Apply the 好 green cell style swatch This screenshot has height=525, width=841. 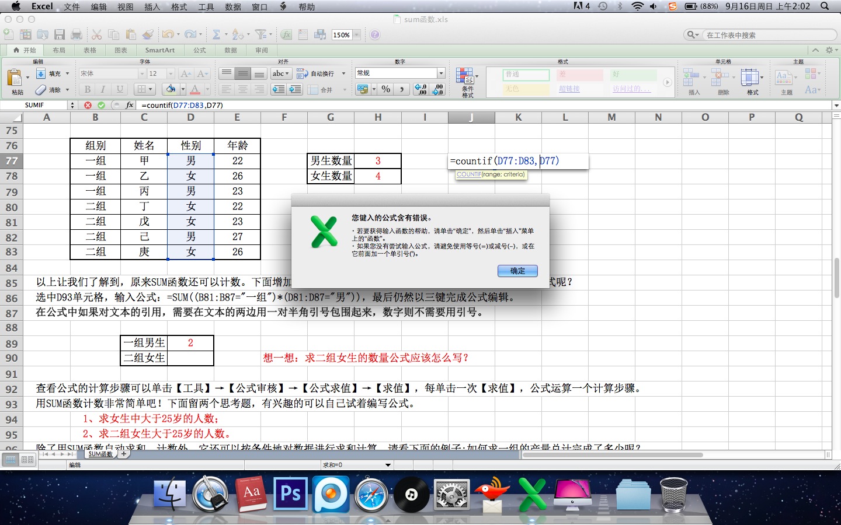coord(634,74)
